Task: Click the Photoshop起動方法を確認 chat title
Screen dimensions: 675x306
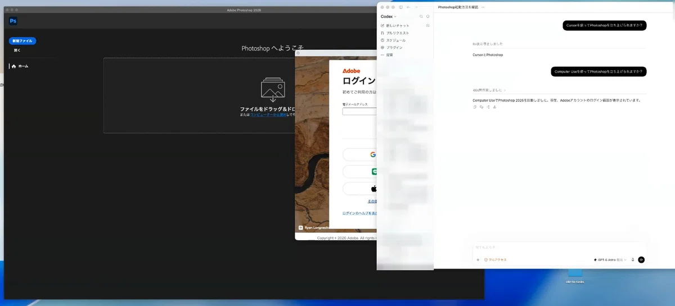Action: (458, 7)
